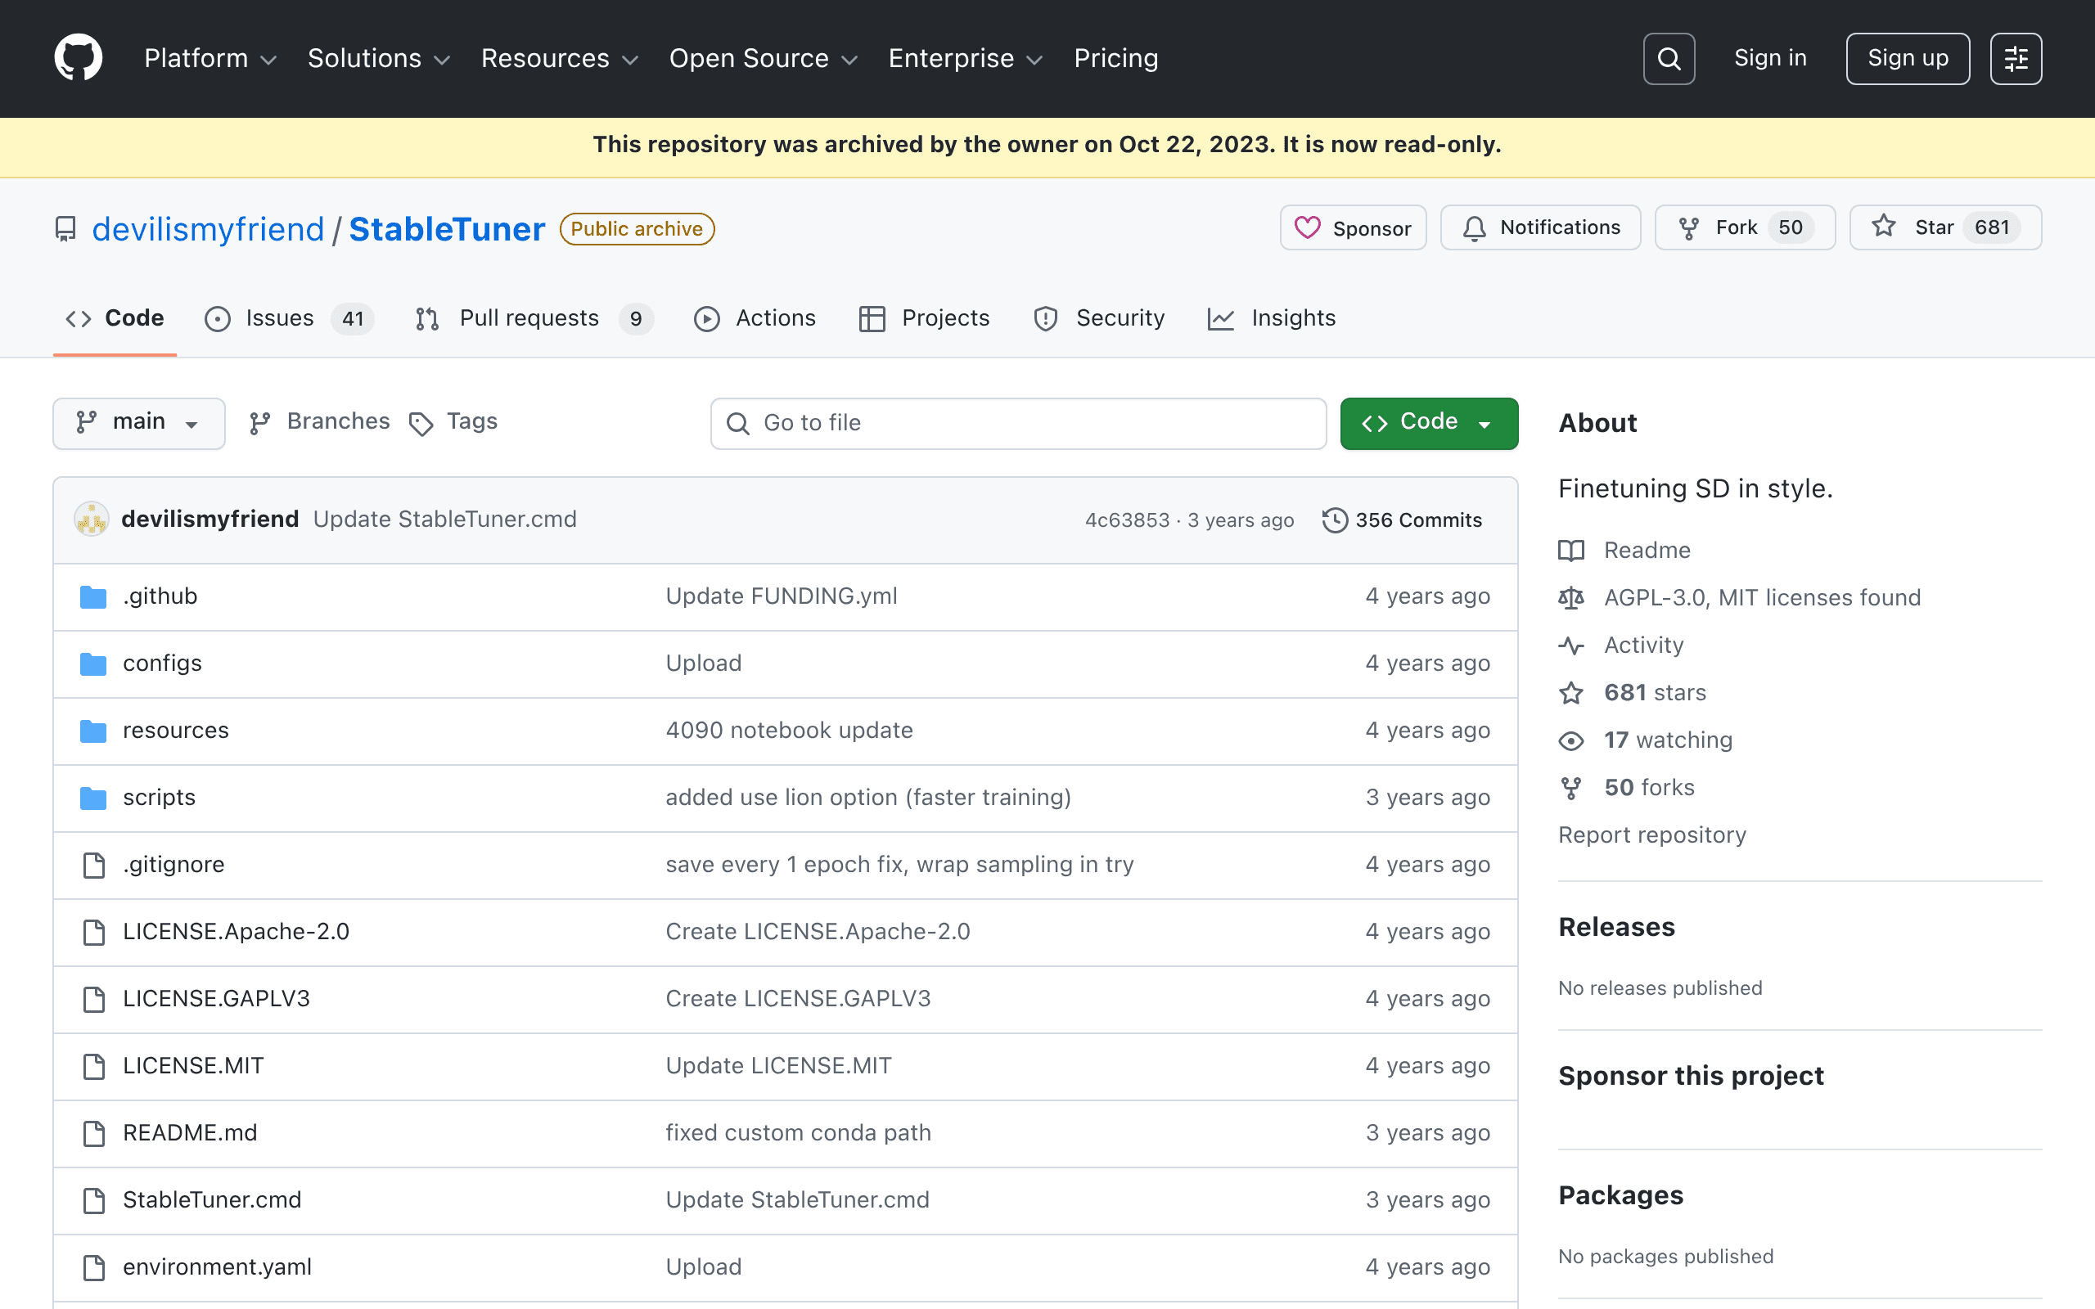This screenshot has width=2095, height=1309.
Task: Click the Tags tag icon
Action: [421, 423]
